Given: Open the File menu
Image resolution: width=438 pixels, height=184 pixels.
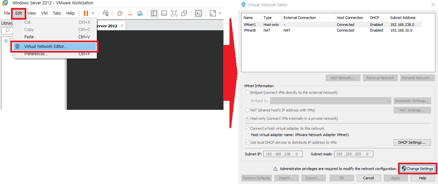Looking at the screenshot, I should point(7,13).
